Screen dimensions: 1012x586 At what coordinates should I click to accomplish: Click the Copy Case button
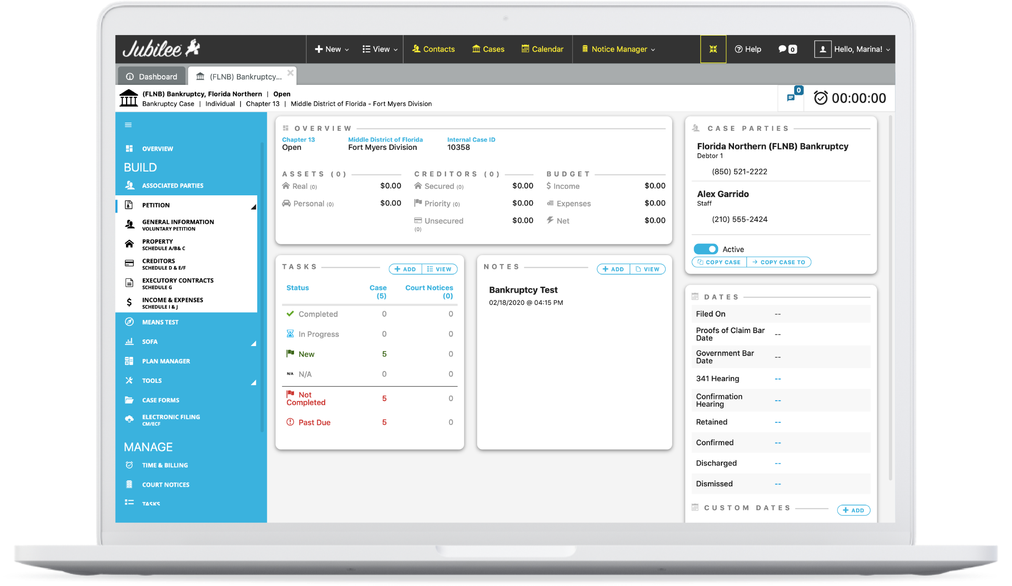click(x=719, y=262)
